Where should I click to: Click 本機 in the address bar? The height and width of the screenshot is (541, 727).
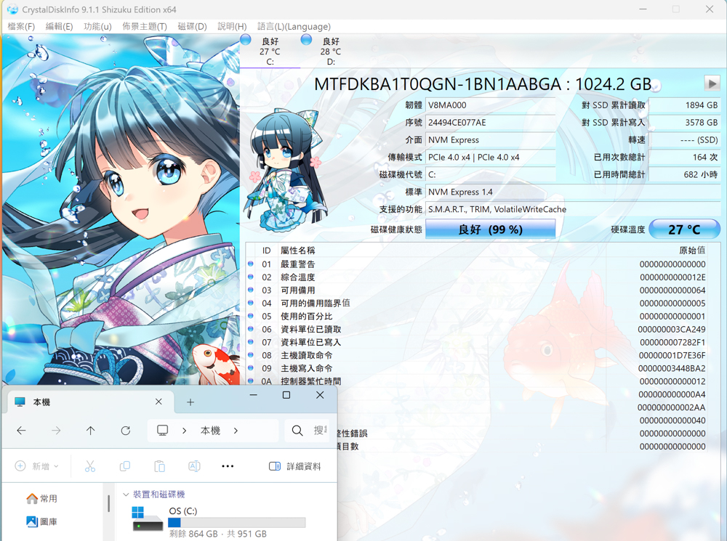coord(210,431)
